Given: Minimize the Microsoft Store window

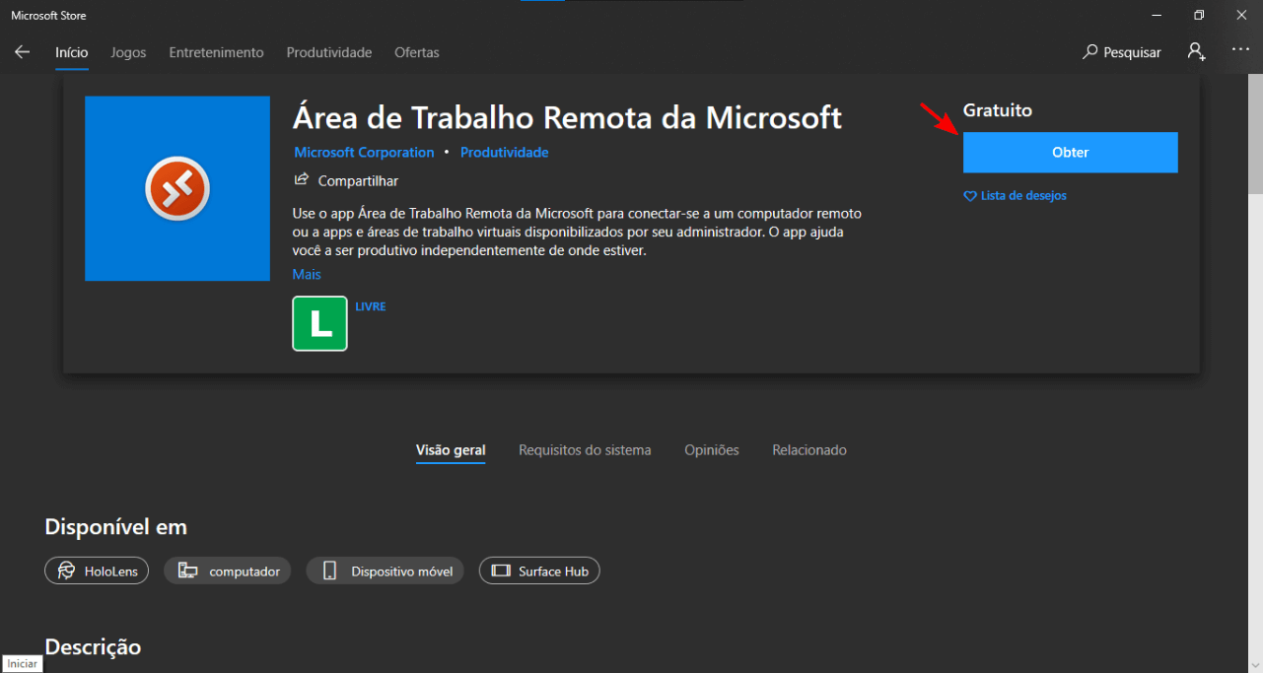Looking at the screenshot, I should pyautogui.click(x=1156, y=15).
